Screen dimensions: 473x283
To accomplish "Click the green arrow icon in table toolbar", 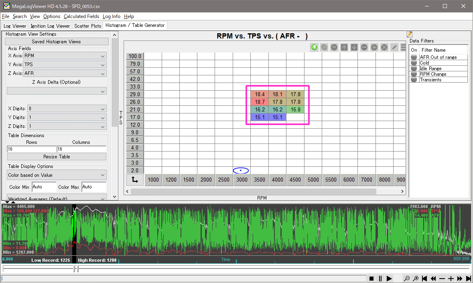I will (314, 47).
